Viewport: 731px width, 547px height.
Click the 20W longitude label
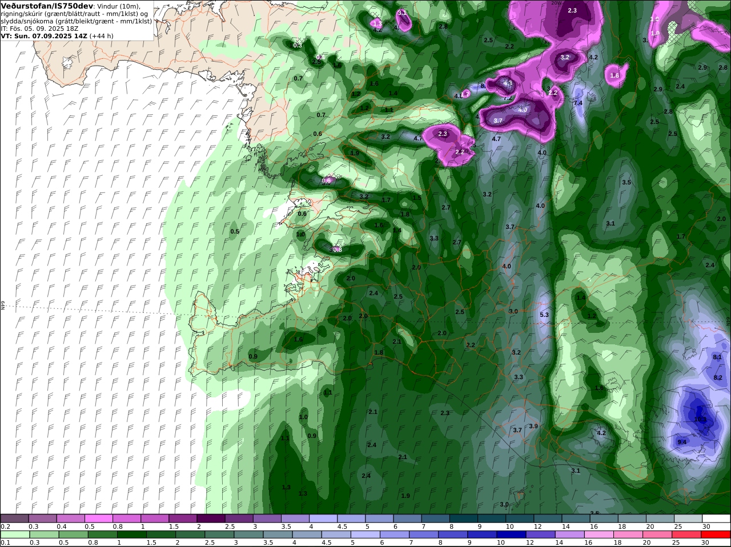(556, 2)
